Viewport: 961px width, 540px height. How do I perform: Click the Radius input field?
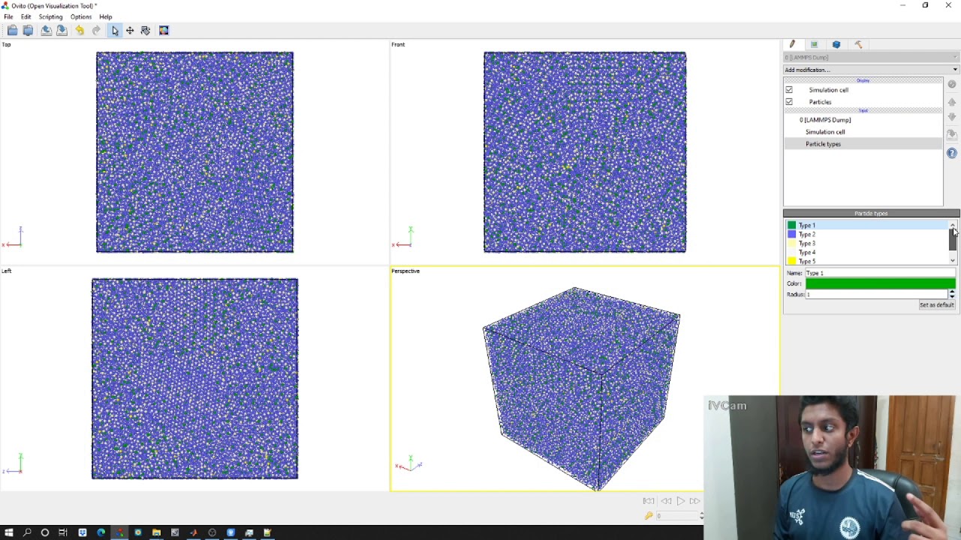(x=876, y=295)
